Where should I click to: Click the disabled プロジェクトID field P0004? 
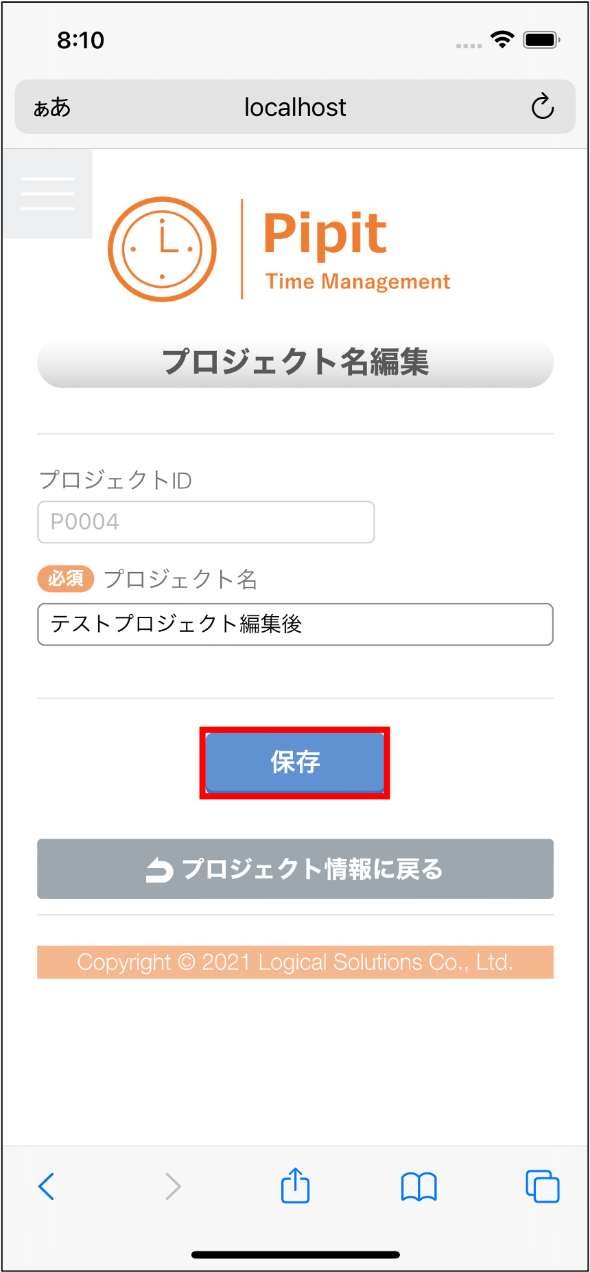coord(206,522)
